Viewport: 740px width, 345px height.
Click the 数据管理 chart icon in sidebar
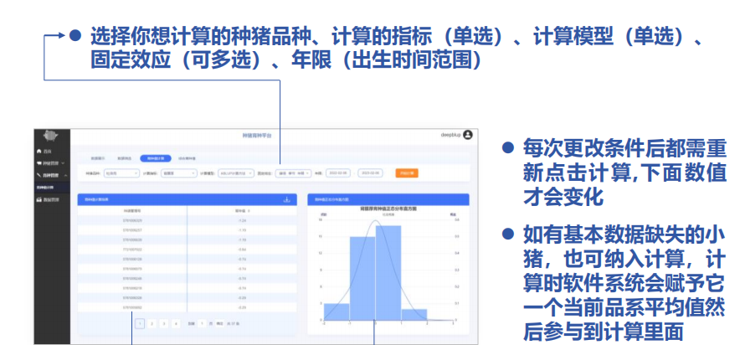tap(39, 201)
